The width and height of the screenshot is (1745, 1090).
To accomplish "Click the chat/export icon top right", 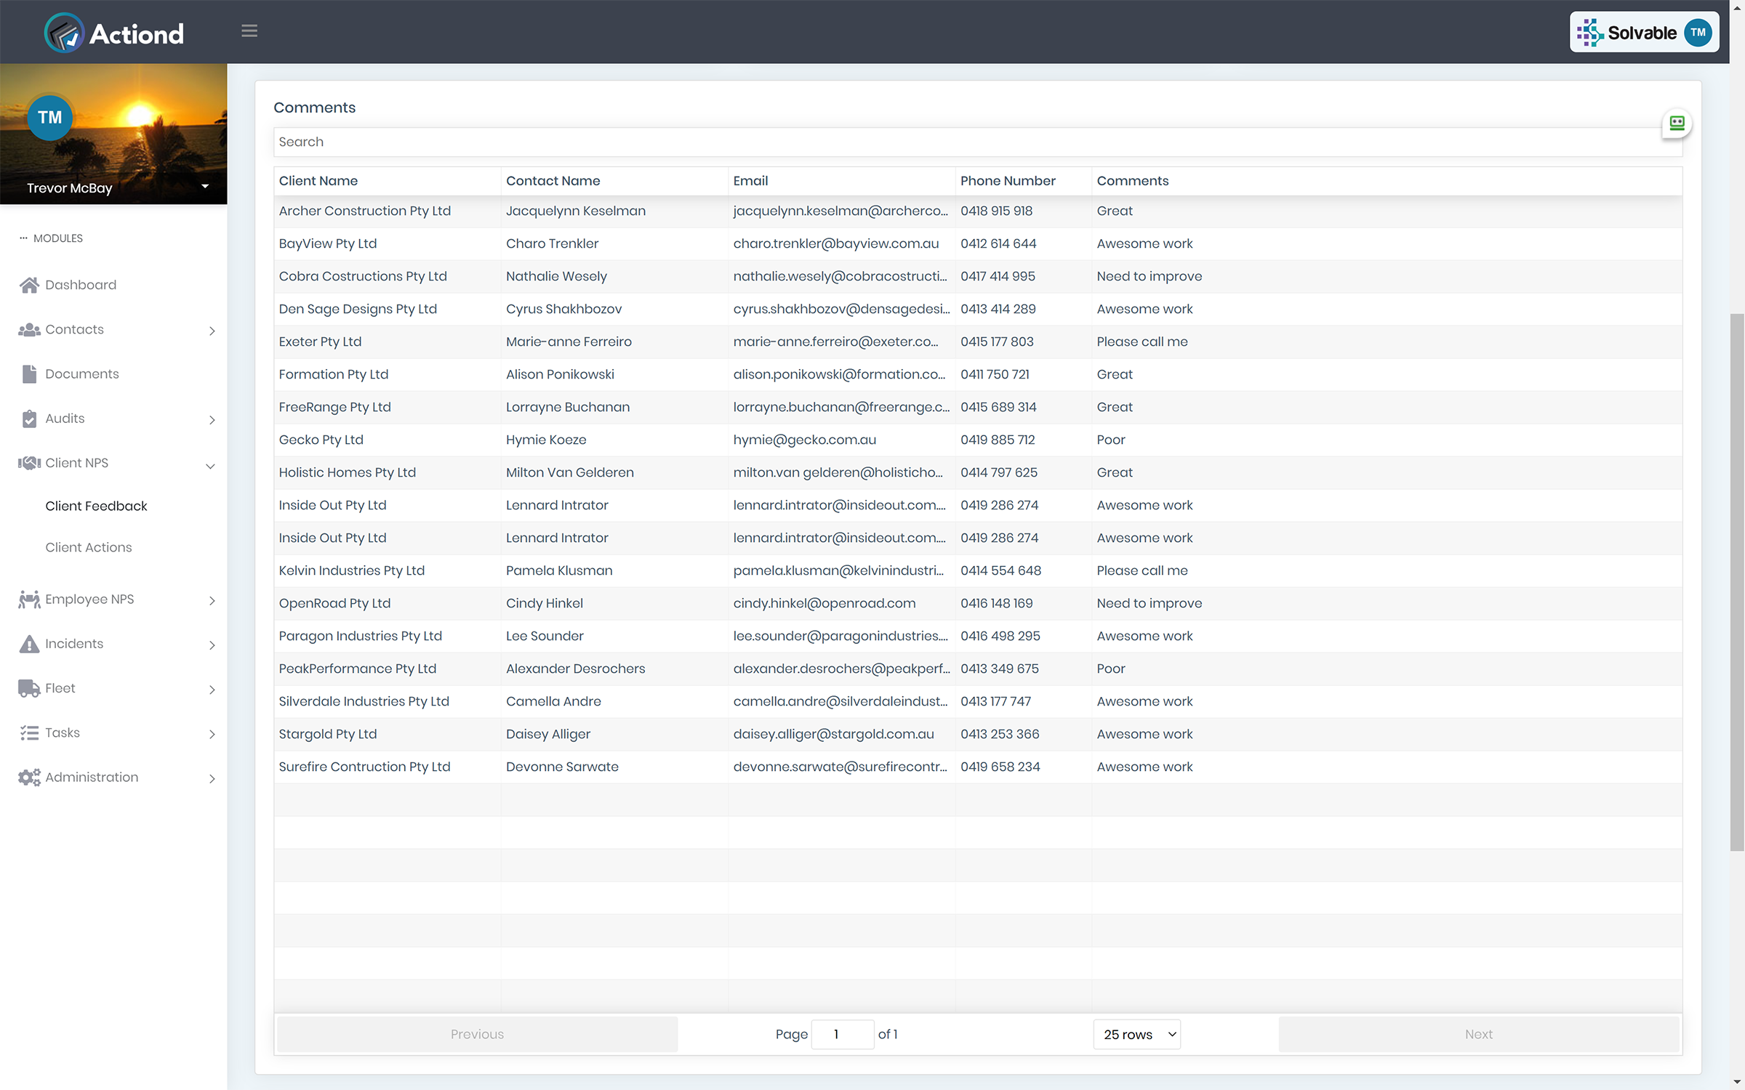I will coord(1677,124).
